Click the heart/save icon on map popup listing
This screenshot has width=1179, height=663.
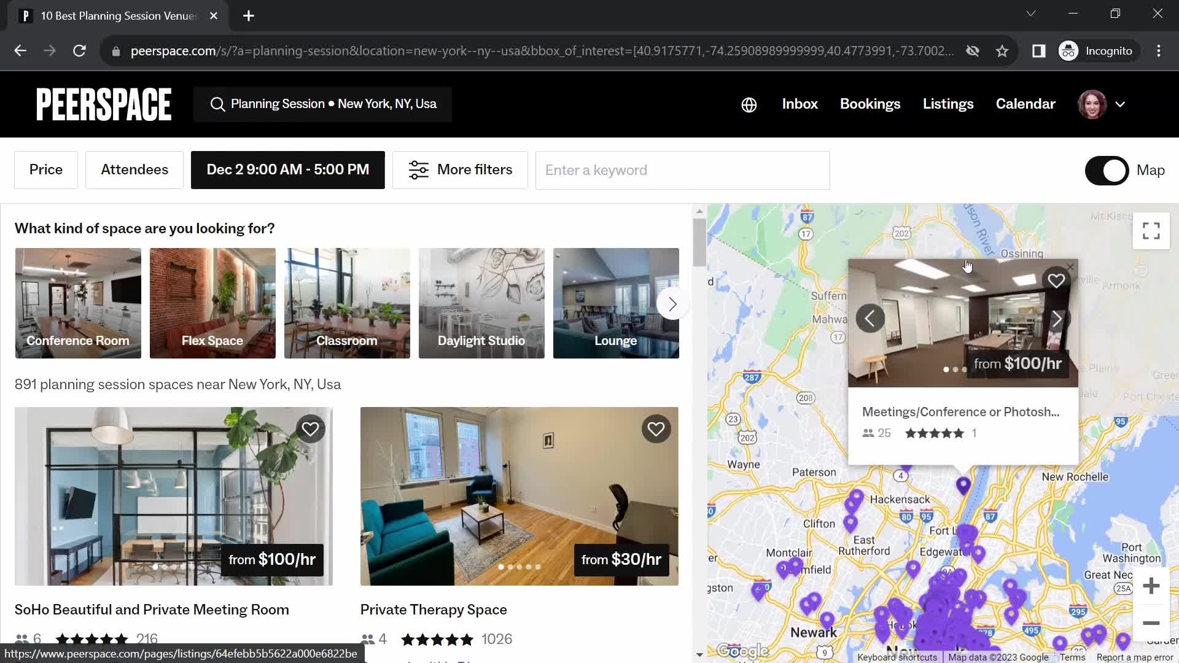tap(1055, 279)
